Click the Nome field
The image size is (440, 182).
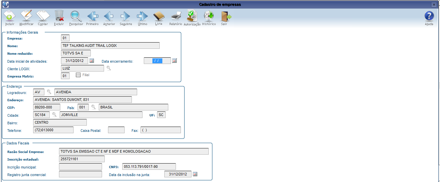tap(110, 45)
